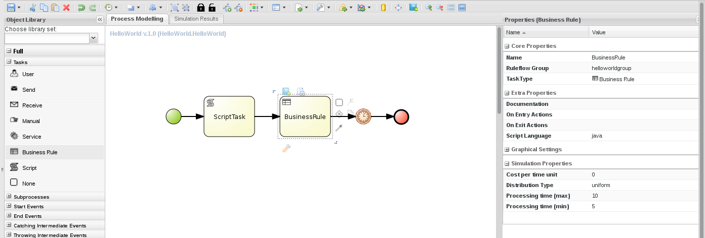
Task: Select the Manual task in the library
Action: pyautogui.click(x=55, y=121)
